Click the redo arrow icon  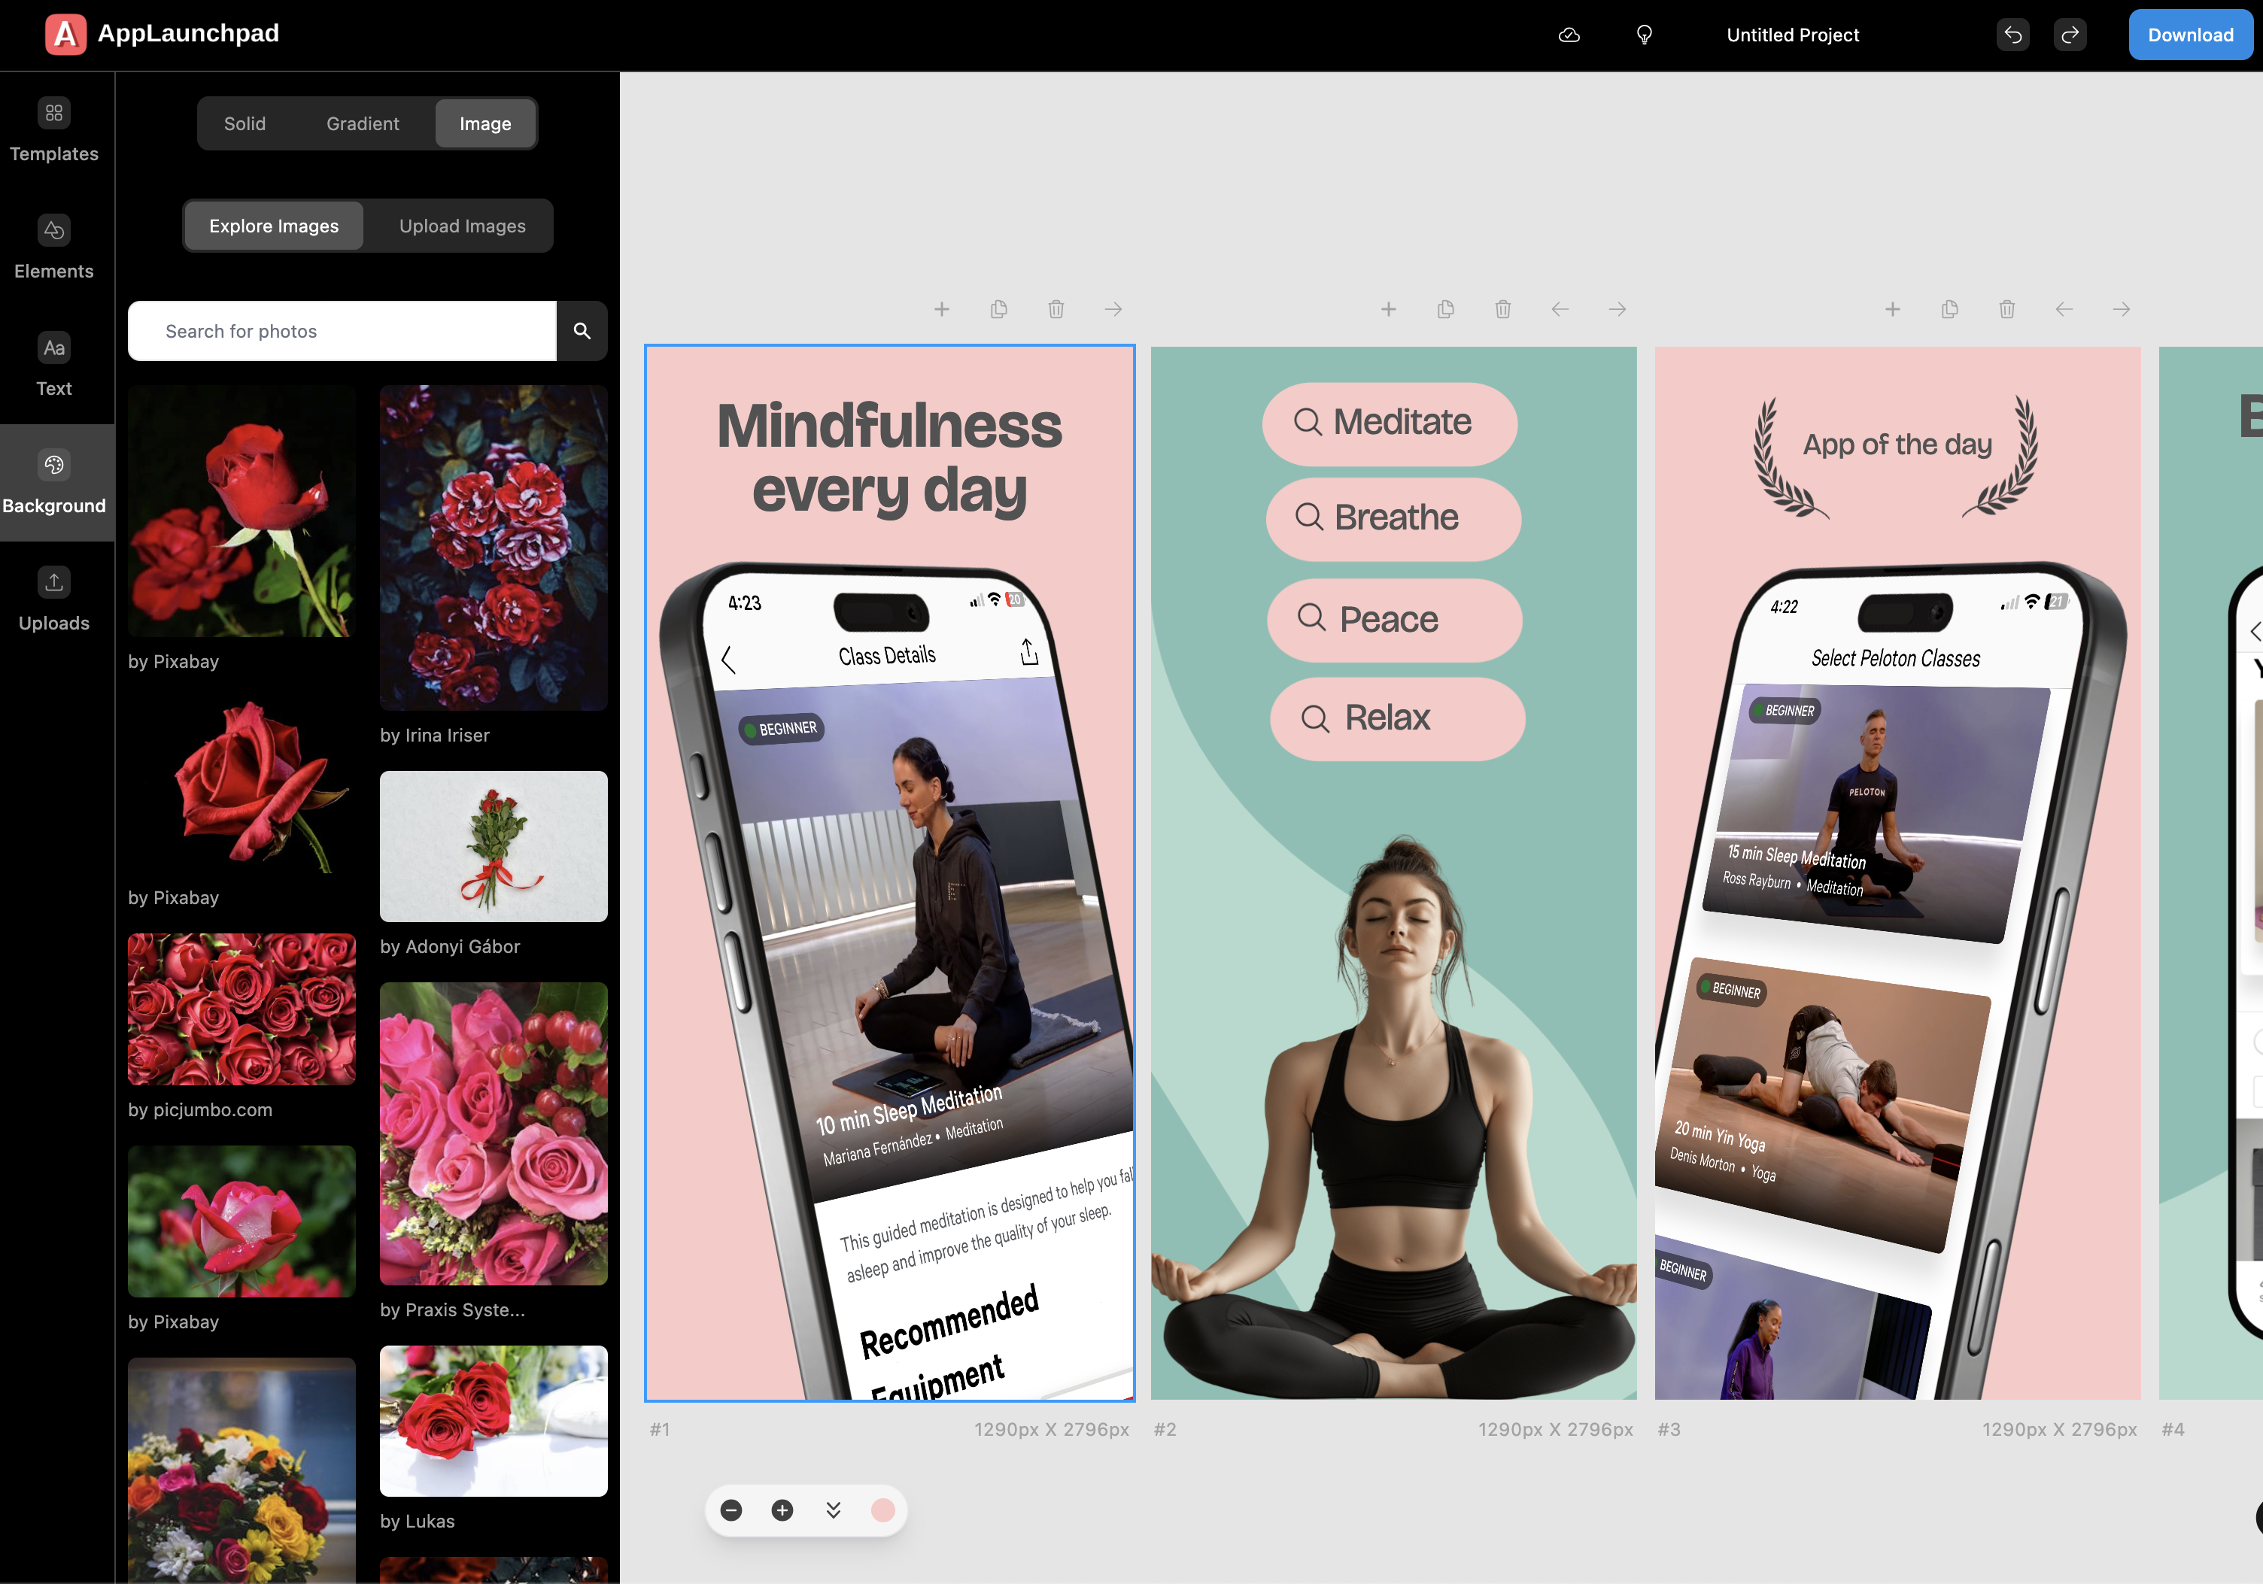tap(2070, 35)
